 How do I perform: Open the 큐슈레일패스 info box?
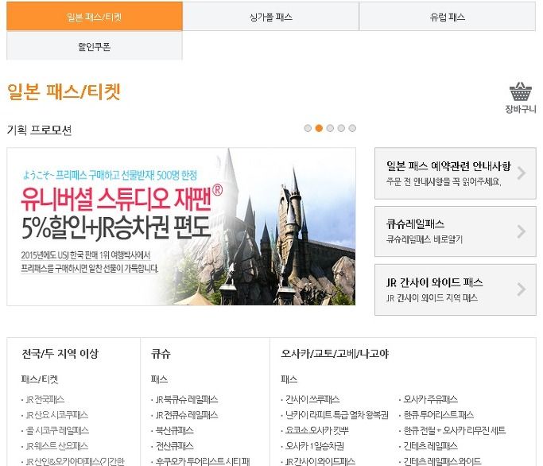(x=456, y=231)
